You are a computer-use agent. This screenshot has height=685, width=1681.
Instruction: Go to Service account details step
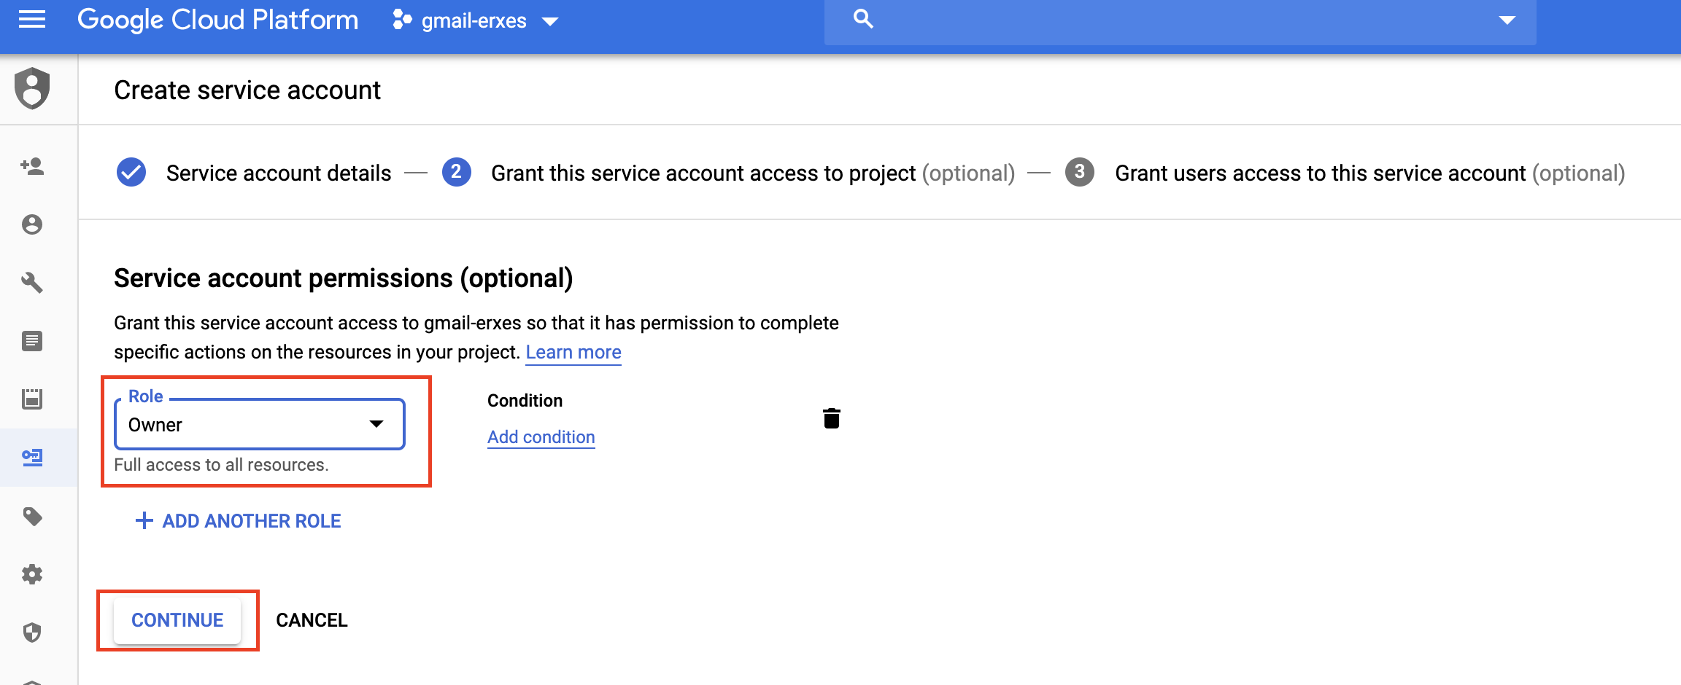pyautogui.click(x=278, y=173)
